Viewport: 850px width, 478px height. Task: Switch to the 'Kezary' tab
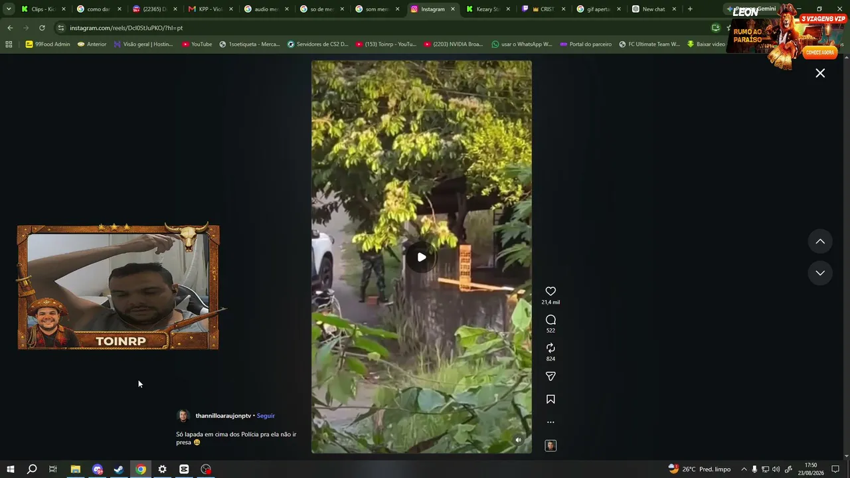click(x=487, y=9)
